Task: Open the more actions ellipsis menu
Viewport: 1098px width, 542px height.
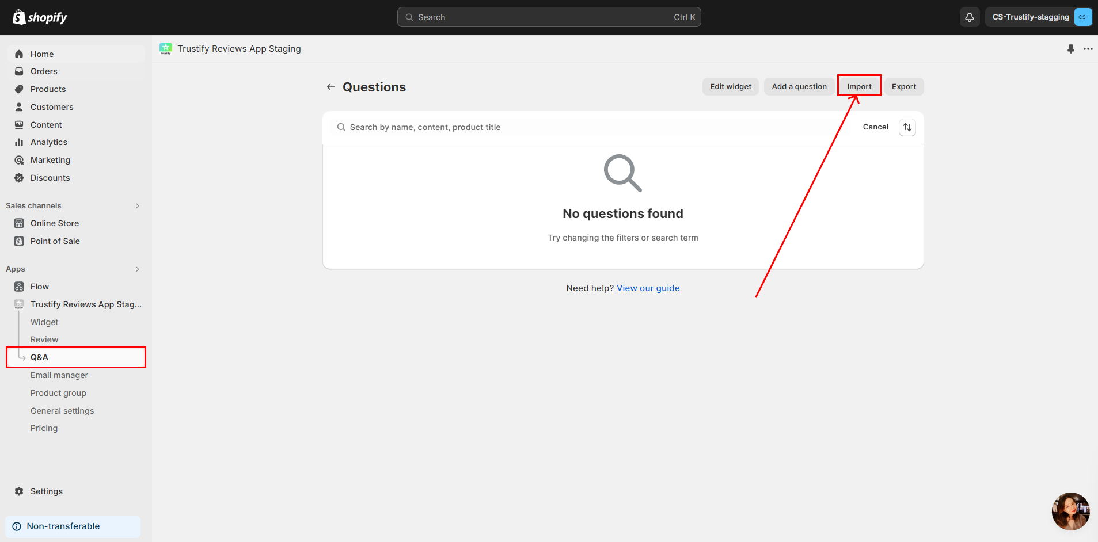Action: click(1088, 49)
